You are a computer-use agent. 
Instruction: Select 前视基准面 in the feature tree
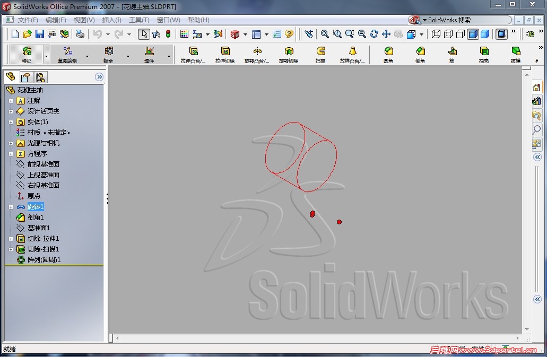(x=44, y=164)
